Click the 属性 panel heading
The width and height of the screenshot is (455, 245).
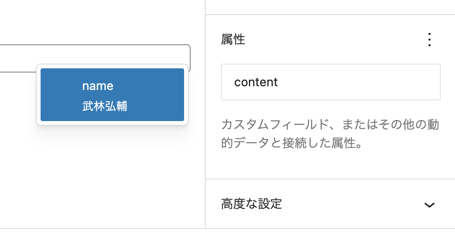233,40
